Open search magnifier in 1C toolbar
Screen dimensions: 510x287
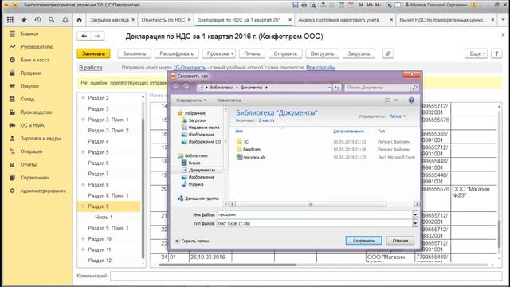tap(51, 20)
